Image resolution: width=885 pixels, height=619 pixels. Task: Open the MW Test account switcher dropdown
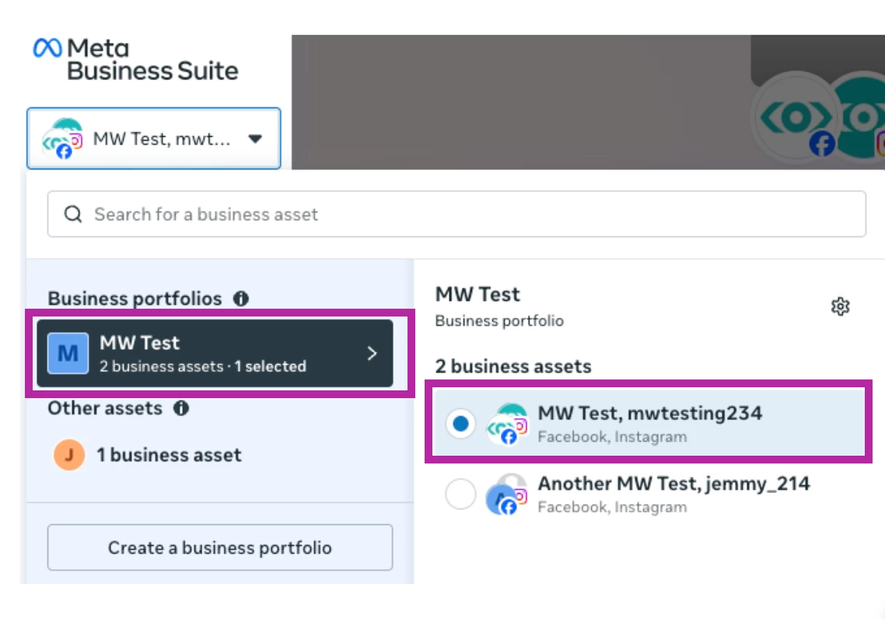pos(153,138)
